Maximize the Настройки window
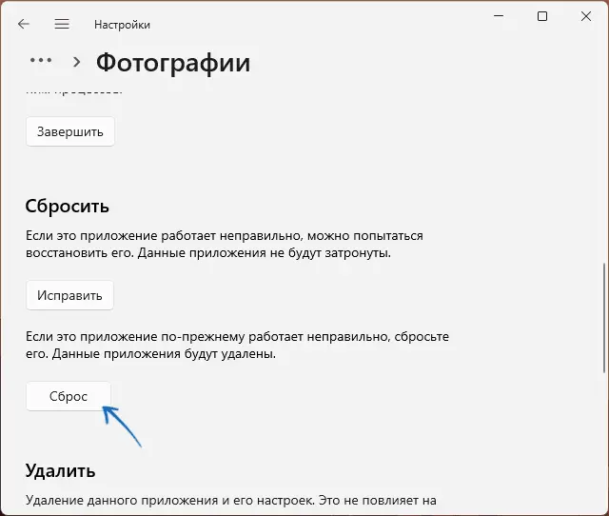This screenshot has height=516, width=609. [542, 16]
